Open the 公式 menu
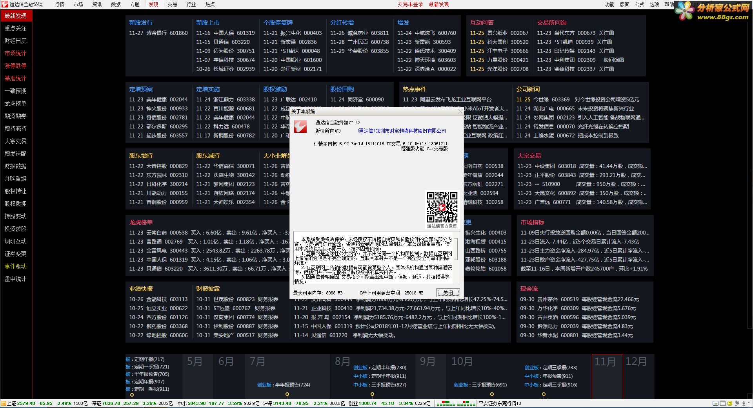753x408 pixels. click(x=640, y=4)
